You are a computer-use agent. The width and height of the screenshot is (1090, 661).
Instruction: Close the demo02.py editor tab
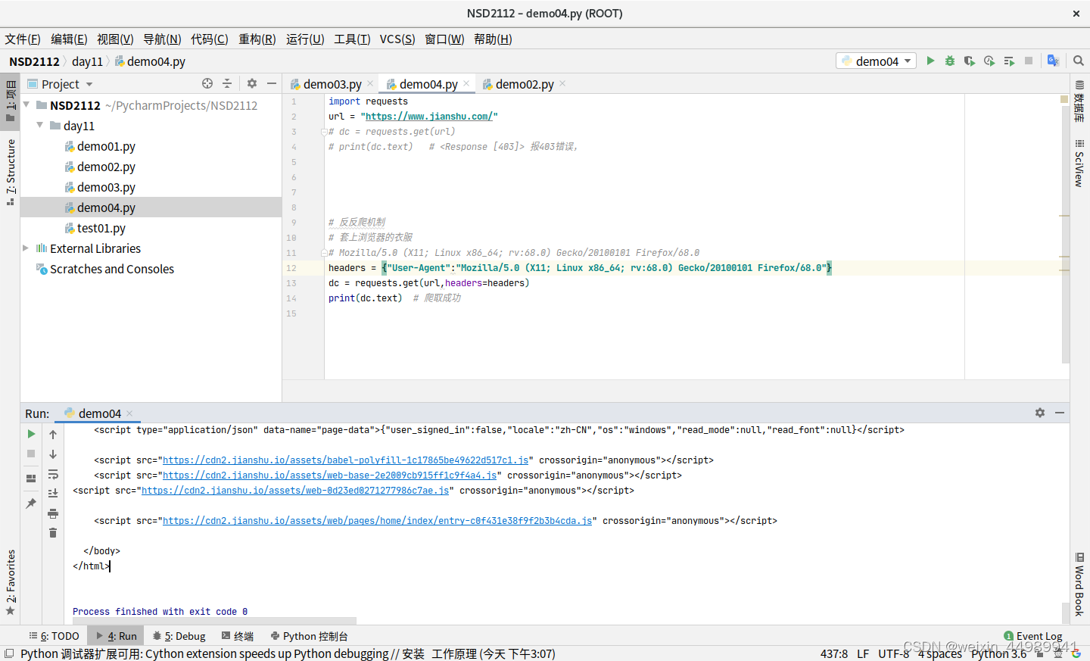click(x=562, y=83)
